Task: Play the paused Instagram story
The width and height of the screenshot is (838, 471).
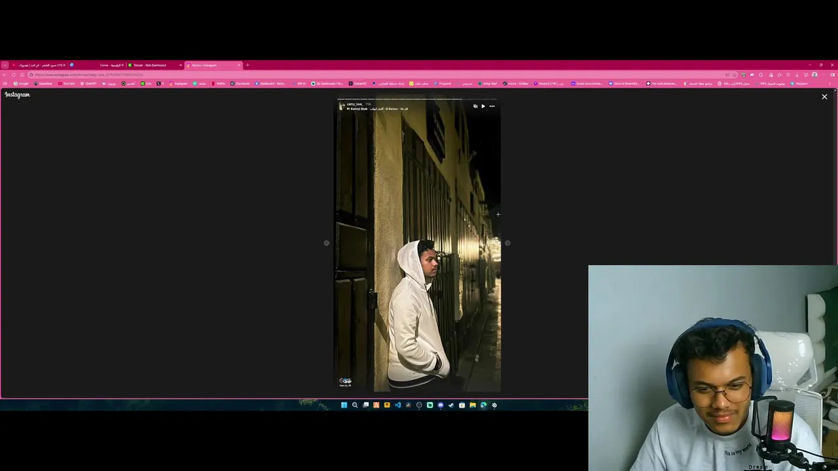Action: point(483,106)
